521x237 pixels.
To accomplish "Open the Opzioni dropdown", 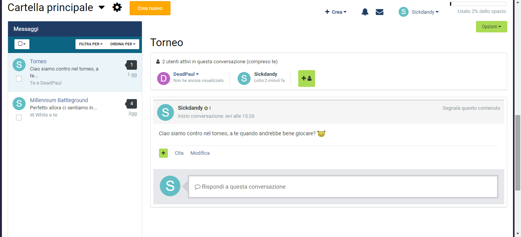I will (x=491, y=27).
